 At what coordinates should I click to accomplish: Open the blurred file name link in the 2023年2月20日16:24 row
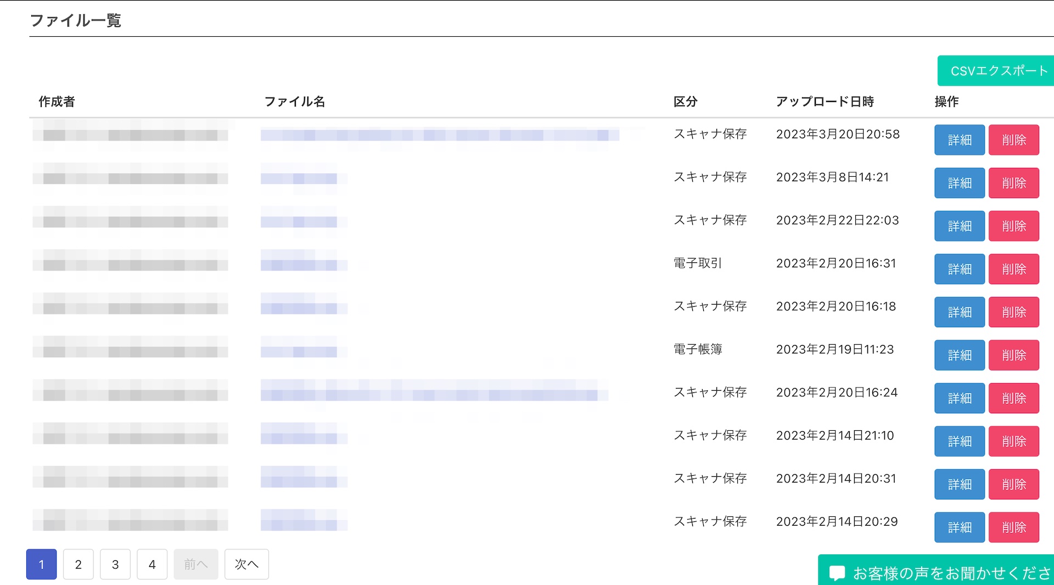(x=434, y=391)
